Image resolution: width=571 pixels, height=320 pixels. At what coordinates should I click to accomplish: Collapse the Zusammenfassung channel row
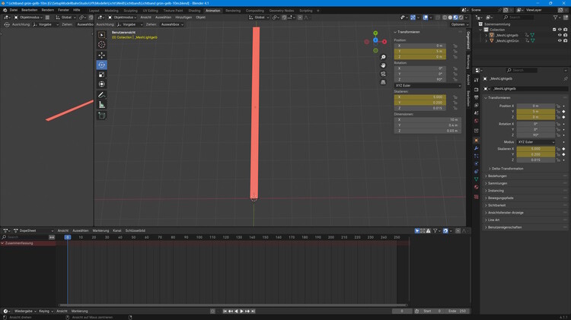click(2, 243)
